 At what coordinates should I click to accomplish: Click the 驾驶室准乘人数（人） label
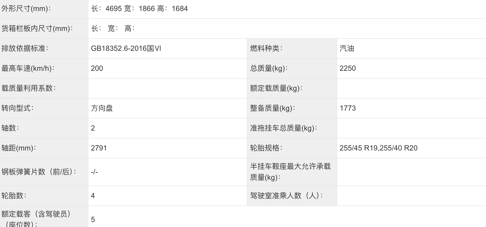point(287,196)
